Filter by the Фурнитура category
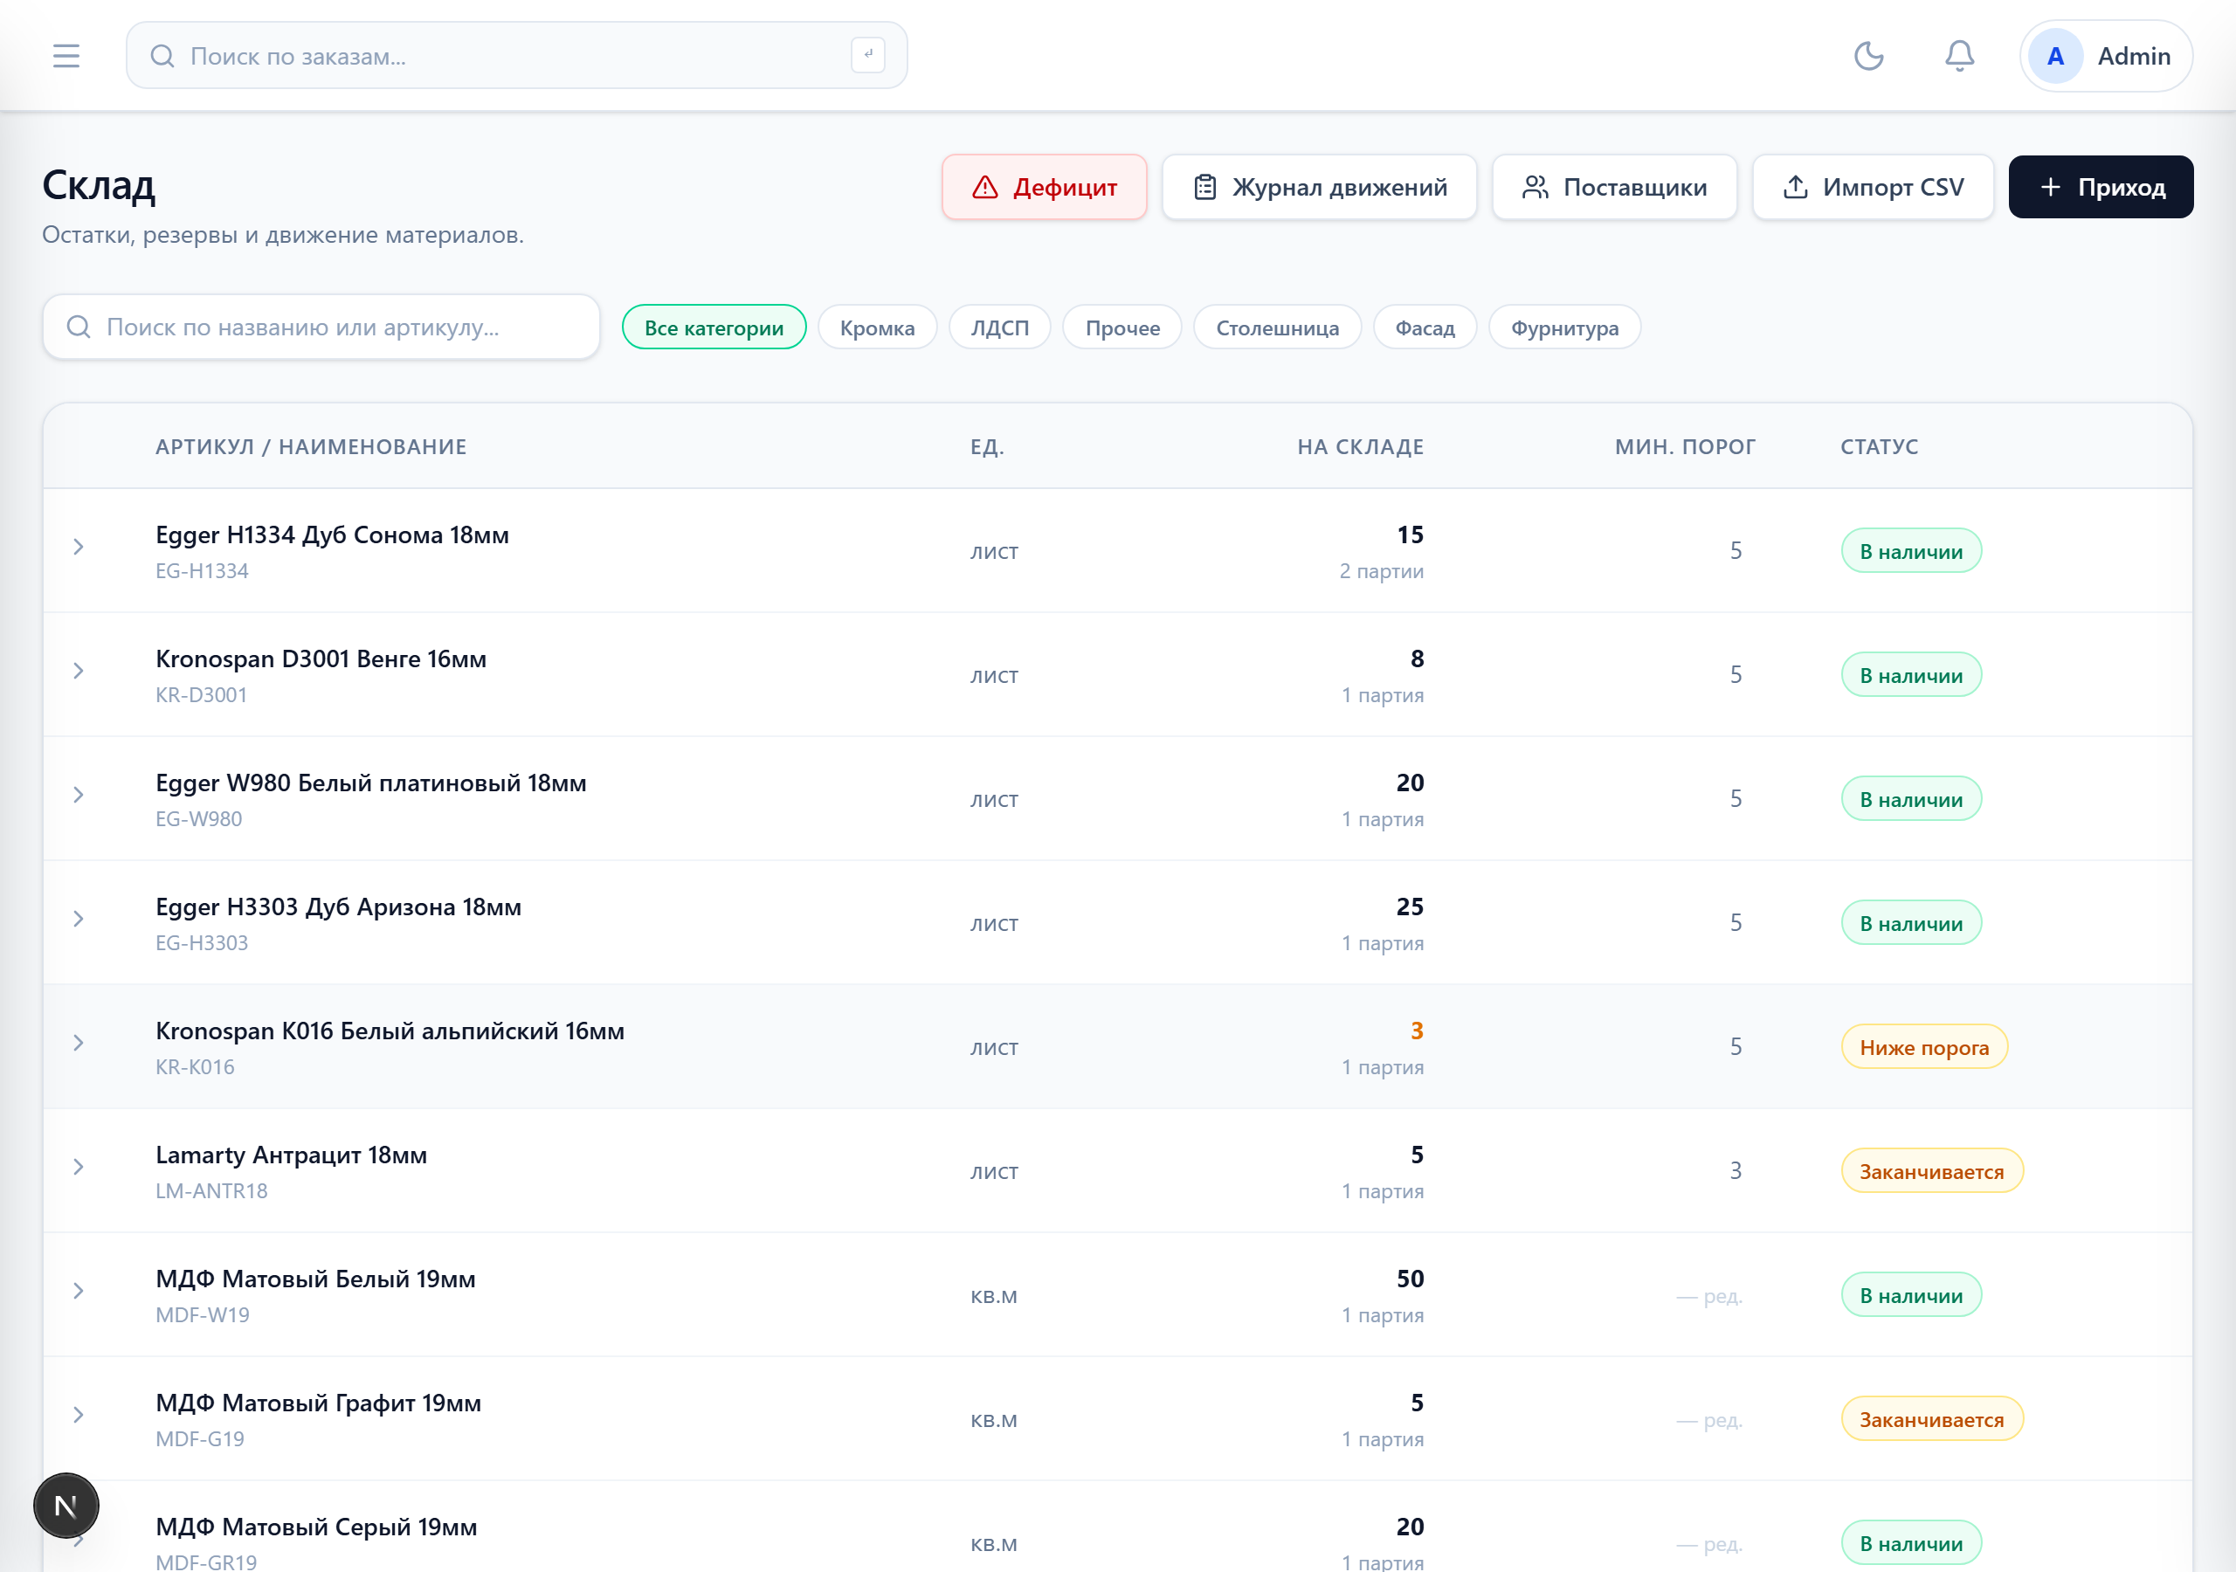Image resolution: width=2236 pixels, height=1572 pixels. (x=1564, y=327)
